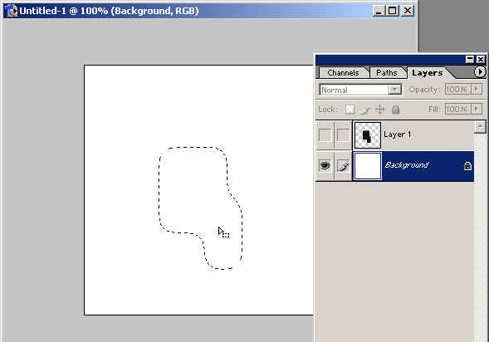Click the lock transparent pixels icon

(350, 110)
